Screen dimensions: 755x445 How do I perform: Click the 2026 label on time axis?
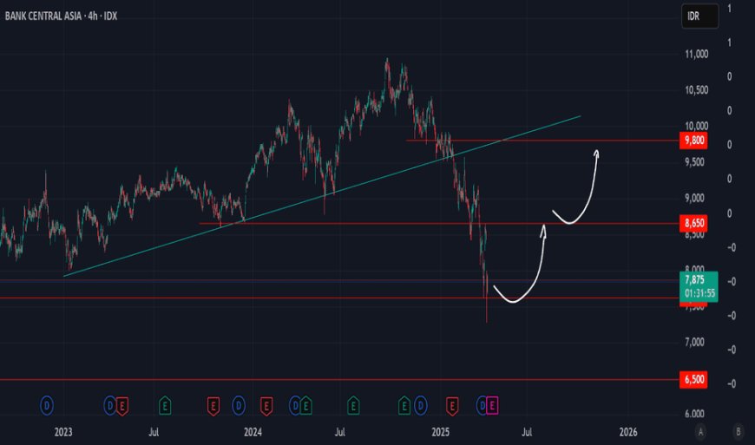point(628,431)
